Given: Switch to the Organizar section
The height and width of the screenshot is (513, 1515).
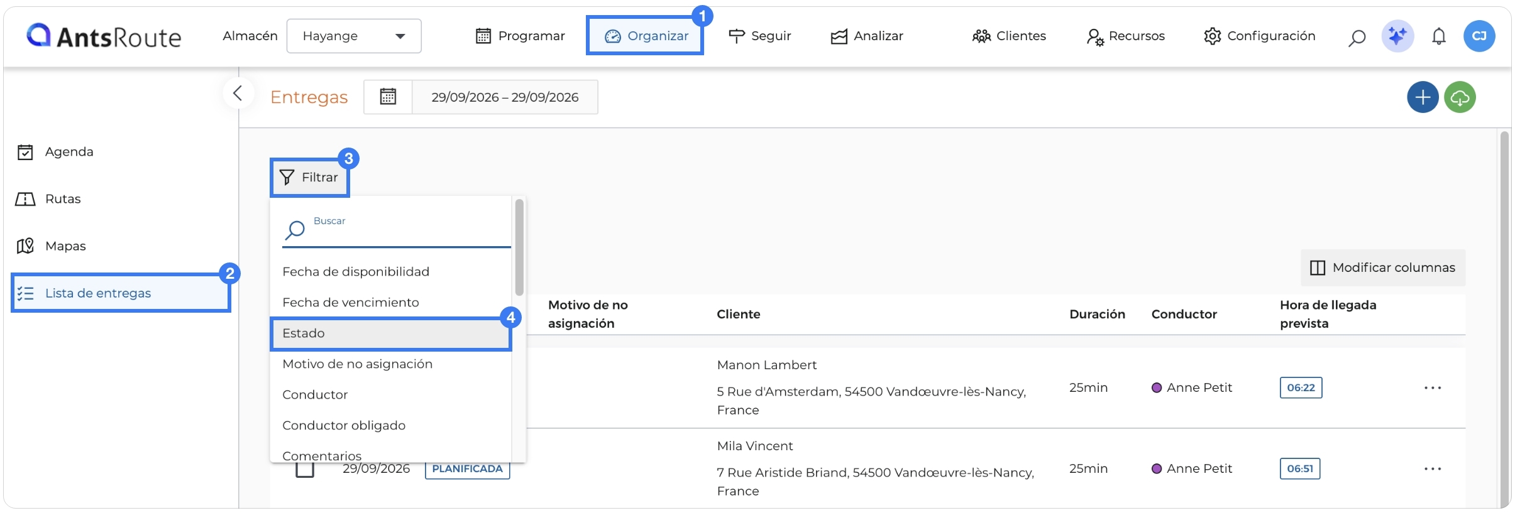Looking at the screenshot, I should tap(646, 36).
